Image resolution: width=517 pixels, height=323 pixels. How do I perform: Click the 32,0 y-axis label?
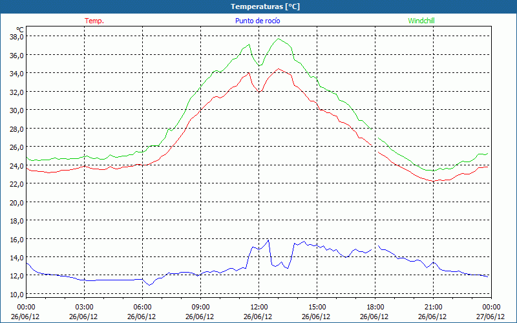[17, 92]
